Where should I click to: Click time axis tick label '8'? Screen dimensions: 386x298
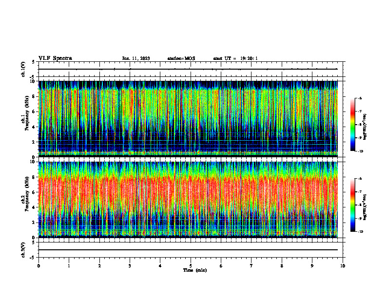coord(282,266)
